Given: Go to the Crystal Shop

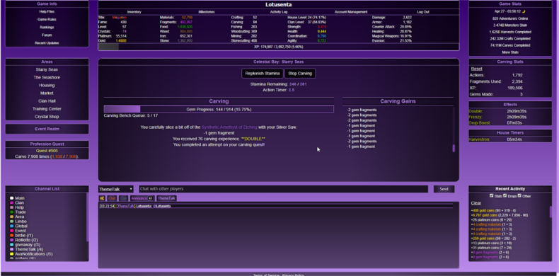Looking at the screenshot, I should click(47, 117).
